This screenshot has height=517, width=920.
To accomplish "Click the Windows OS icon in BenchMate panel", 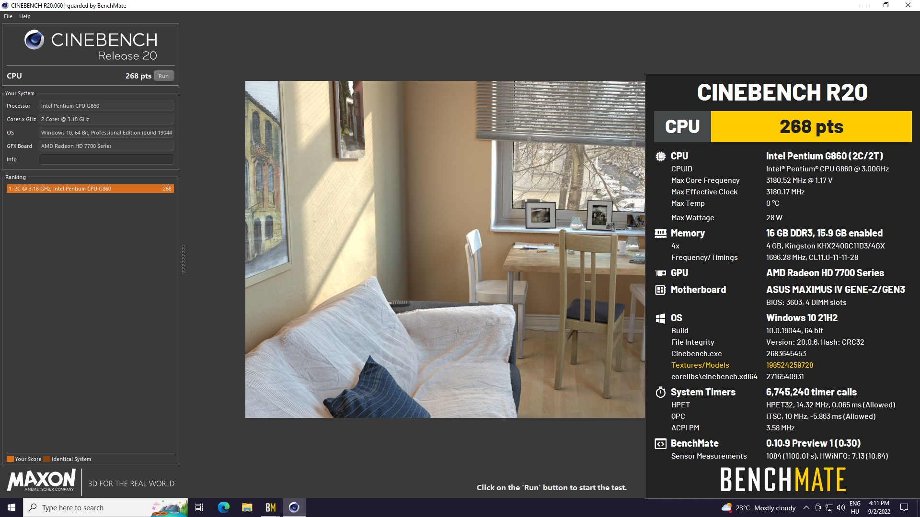I will [660, 318].
